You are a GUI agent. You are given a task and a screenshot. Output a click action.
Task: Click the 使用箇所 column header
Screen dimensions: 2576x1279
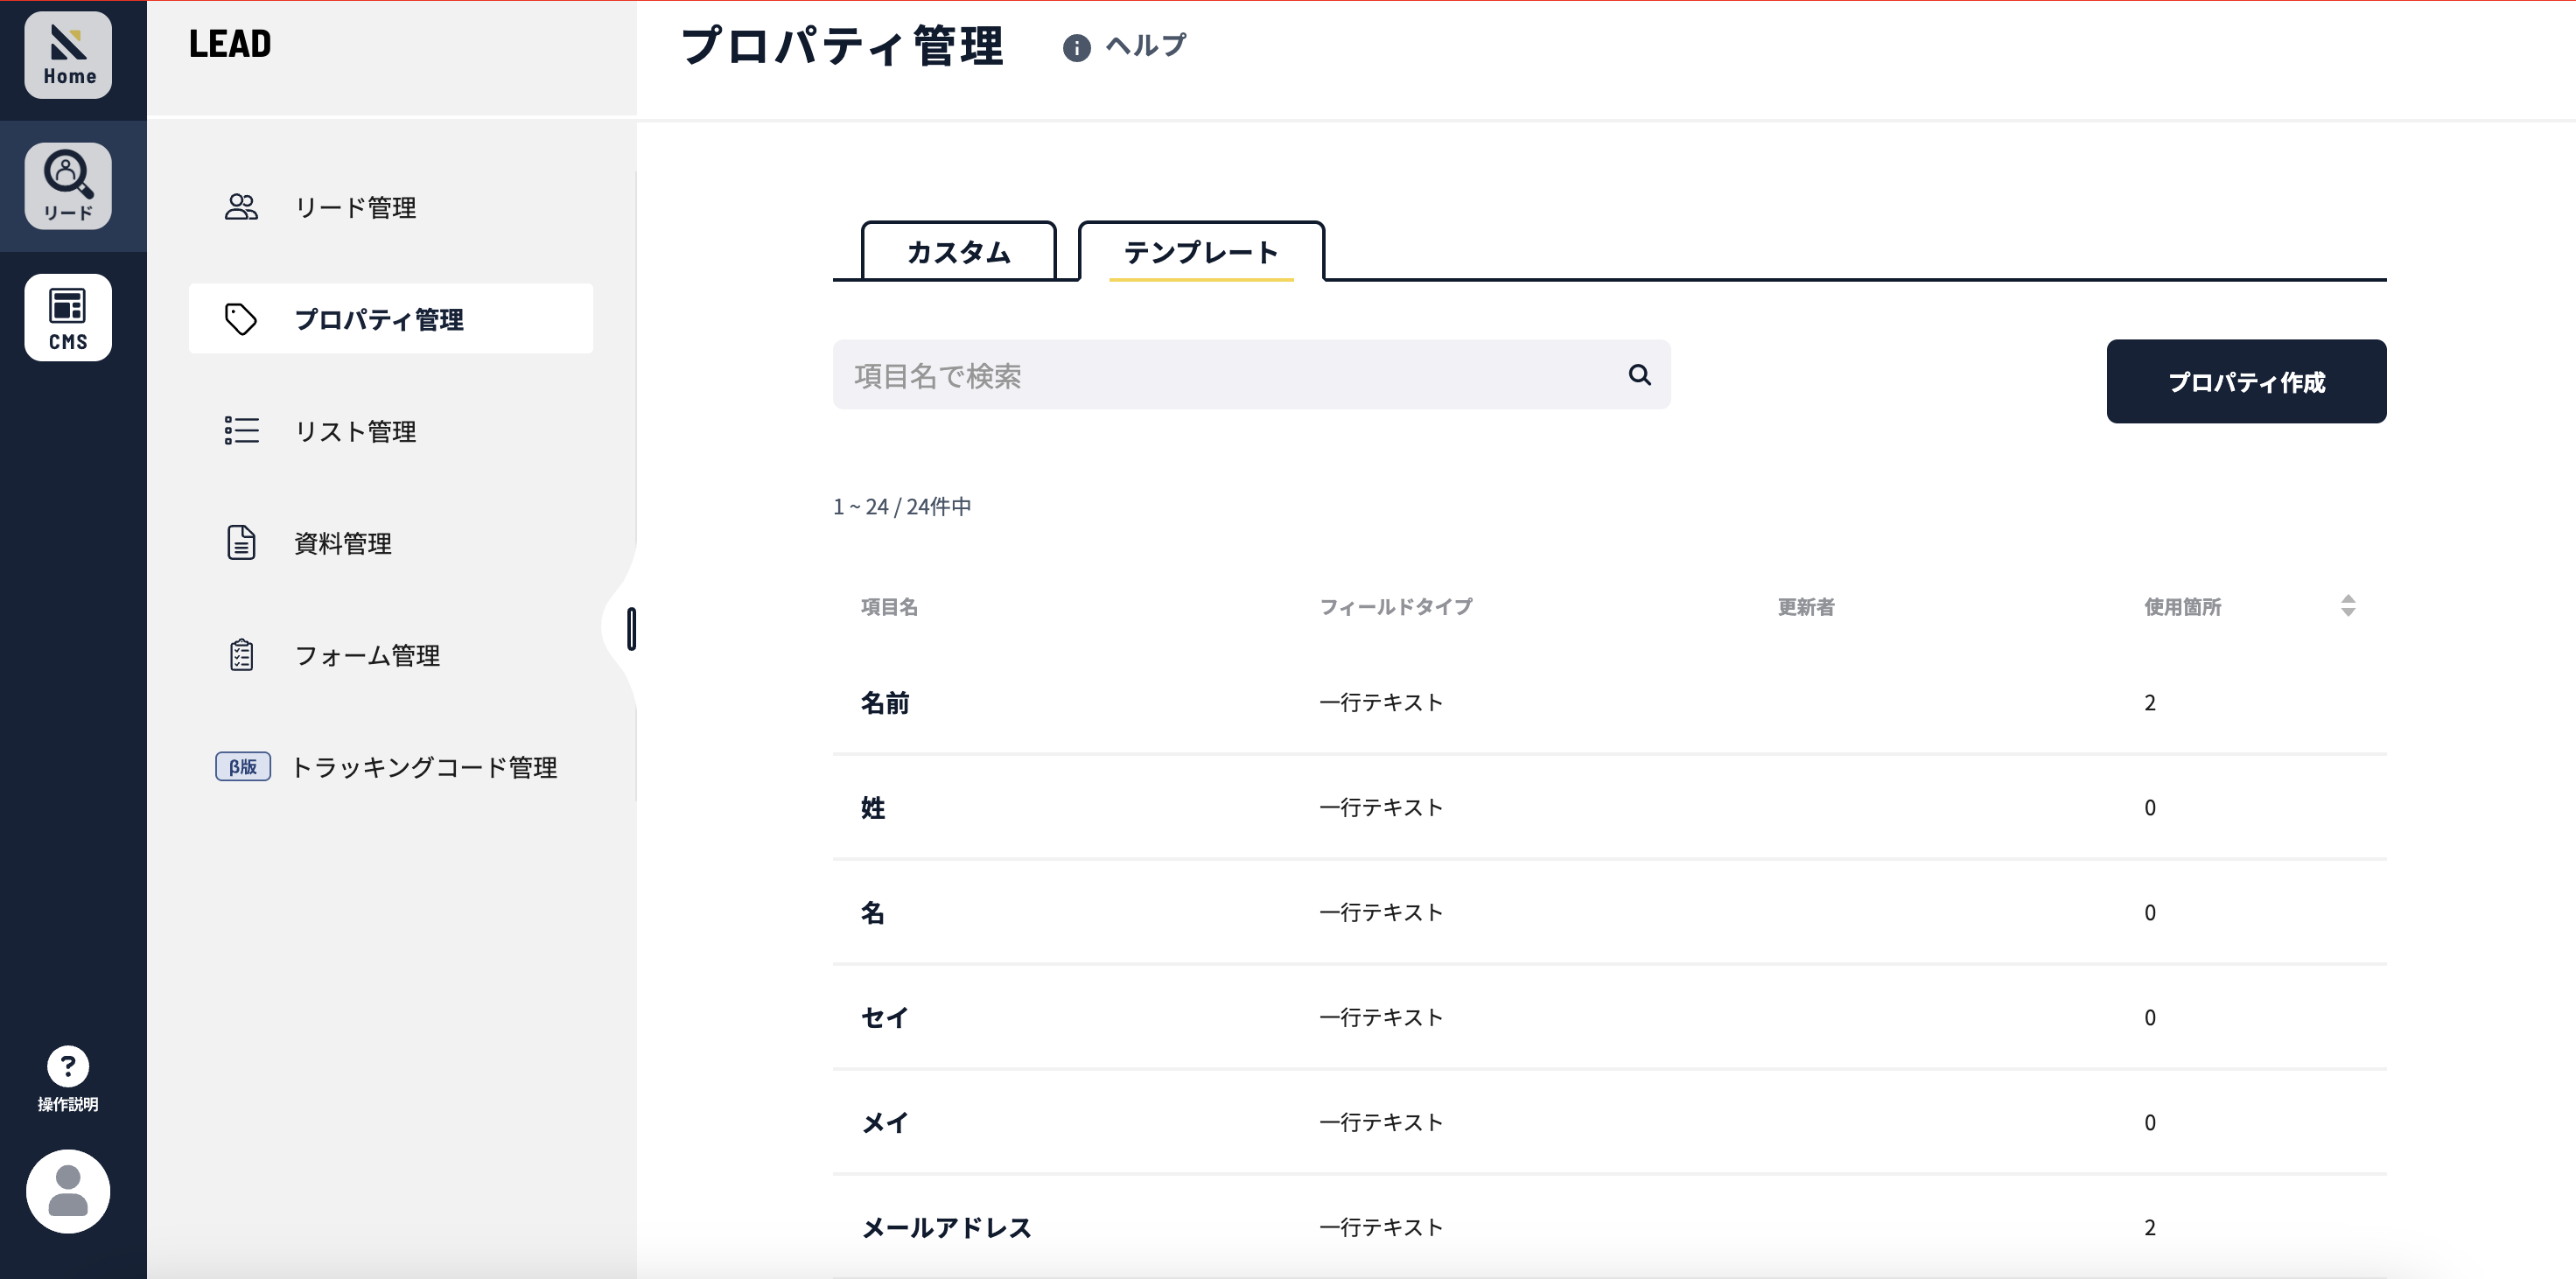2182,606
